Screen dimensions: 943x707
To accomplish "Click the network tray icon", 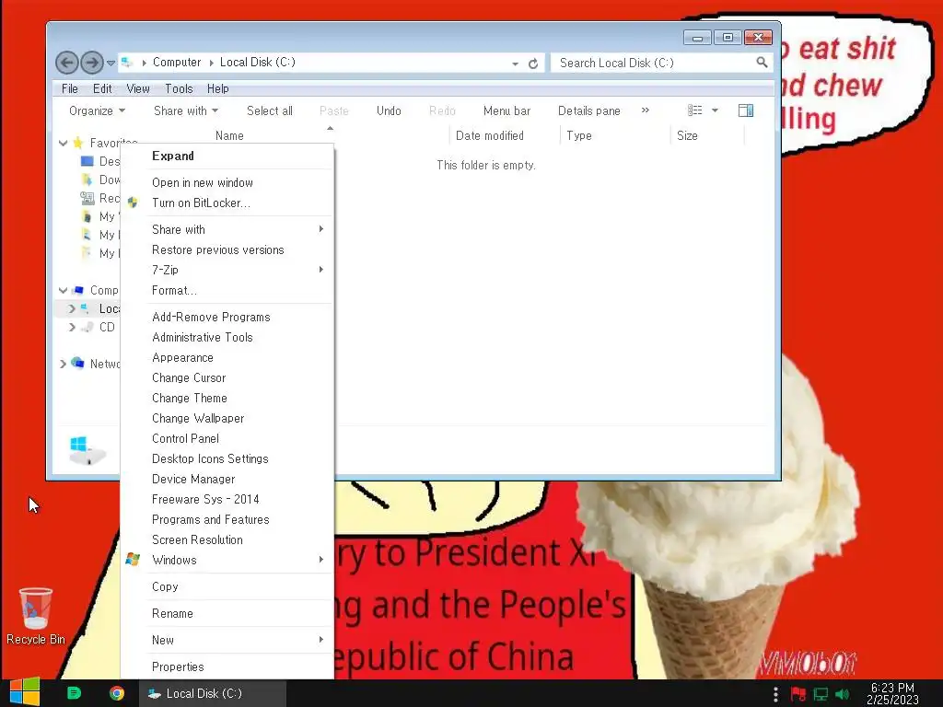I will click(x=821, y=694).
